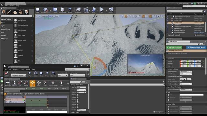Screen dimensions: 207x116
Task: Open Perspective viewport mode dropdown
Action: click(x=43, y=16)
